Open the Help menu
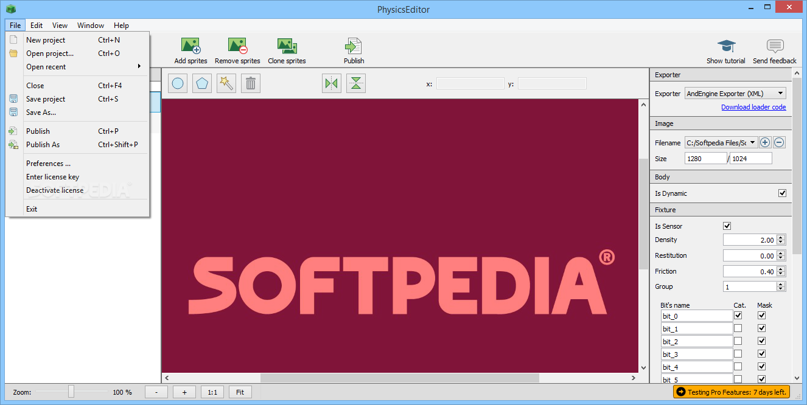This screenshot has height=405, width=807. pyautogui.click(x=121, y=26)
